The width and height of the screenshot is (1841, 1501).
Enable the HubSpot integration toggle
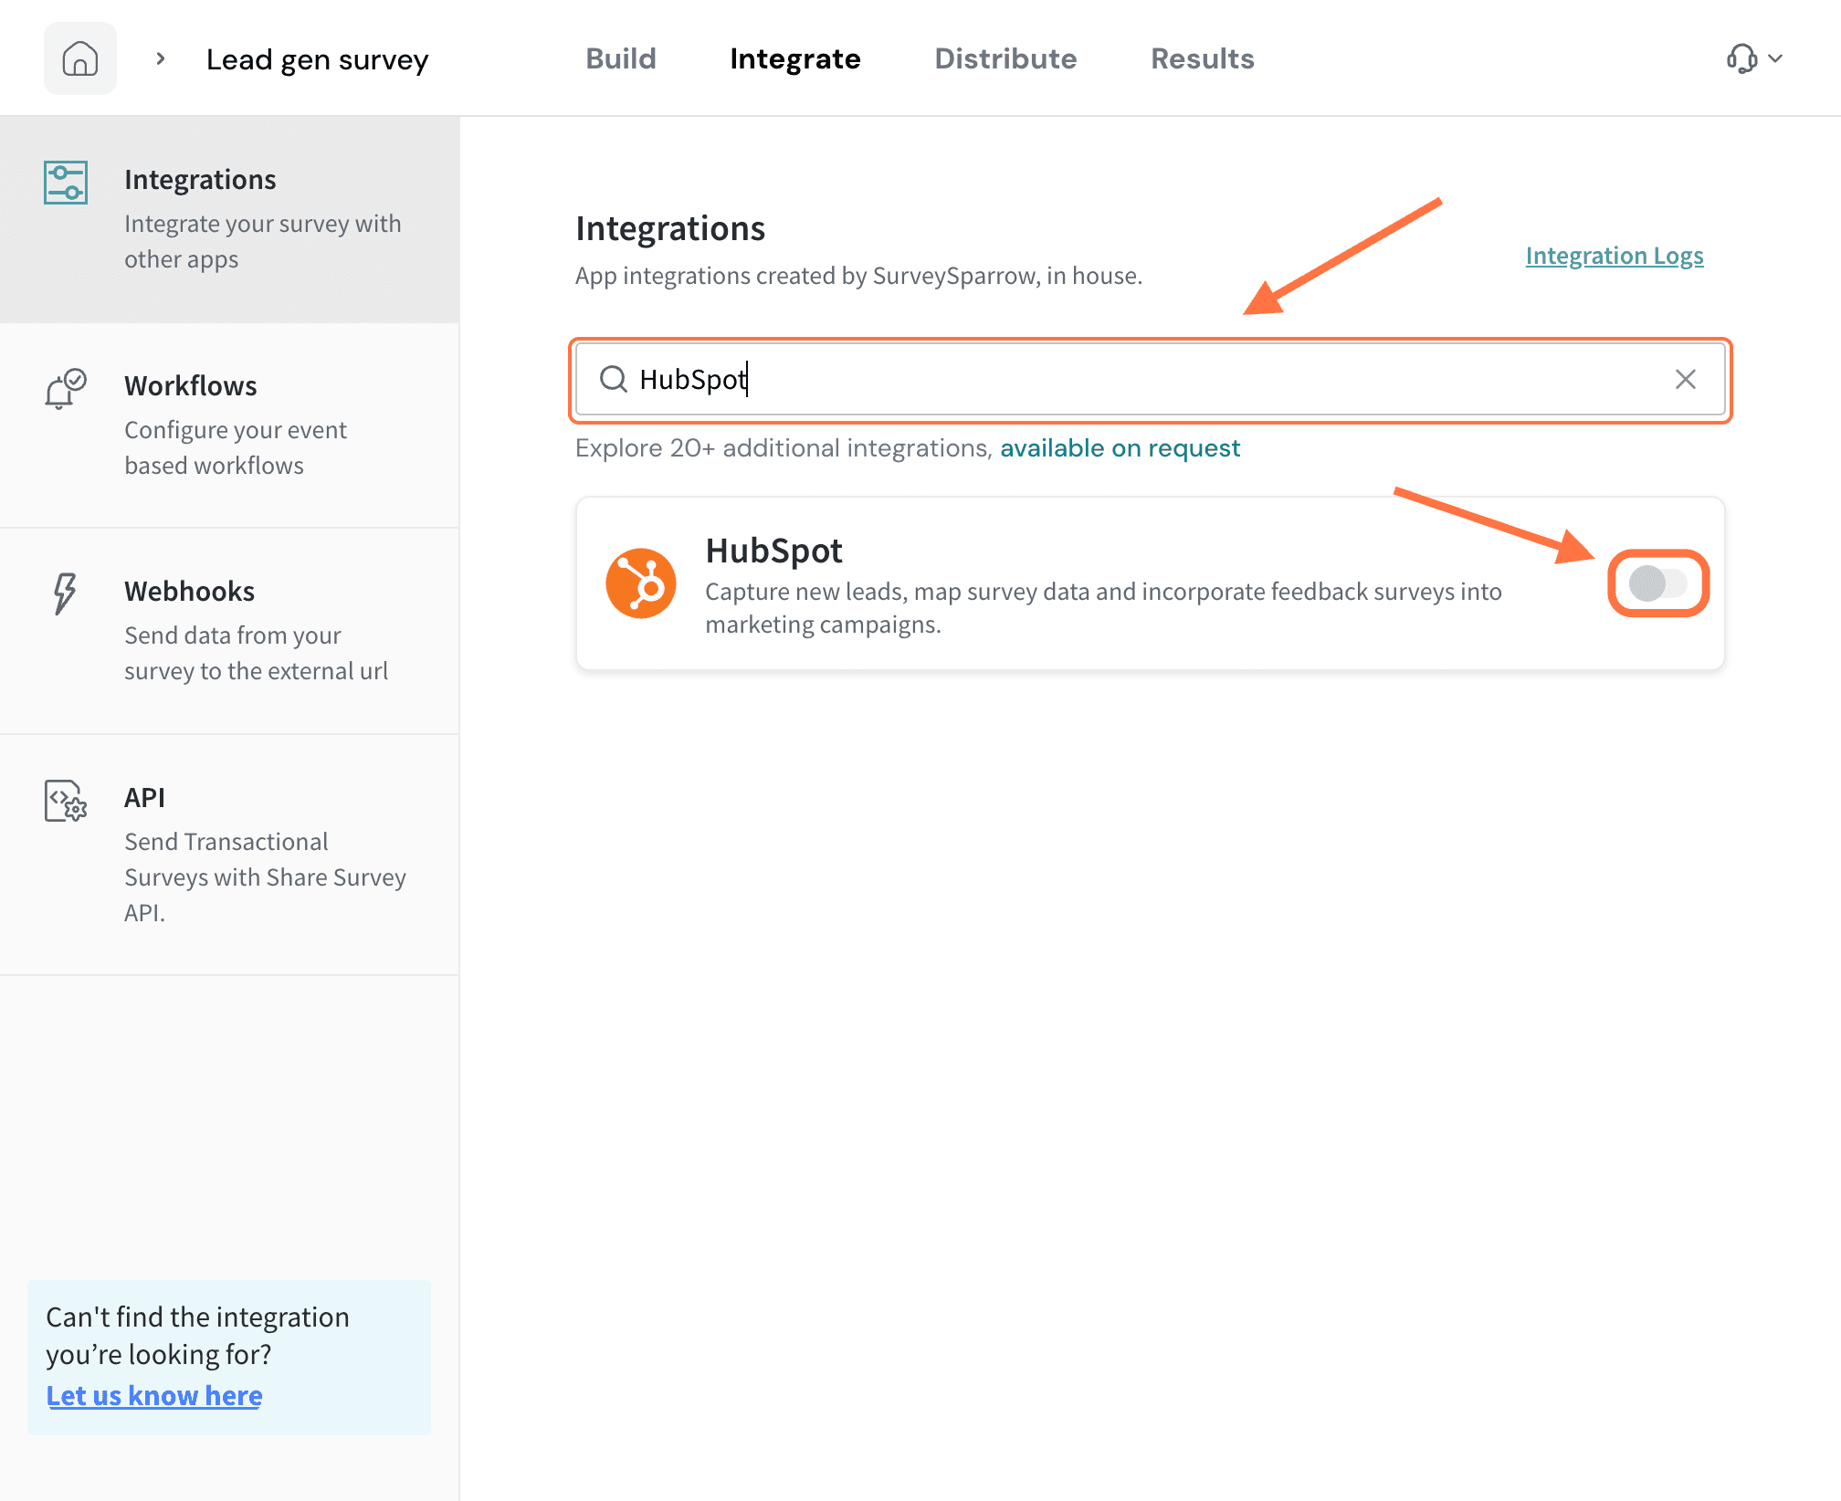pyautogui.click(x=1657, y=583)
